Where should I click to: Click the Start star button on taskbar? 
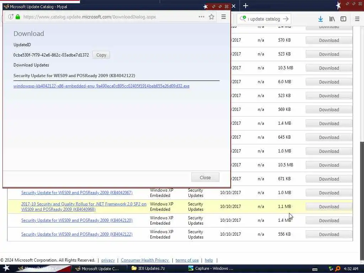[6, 268]
